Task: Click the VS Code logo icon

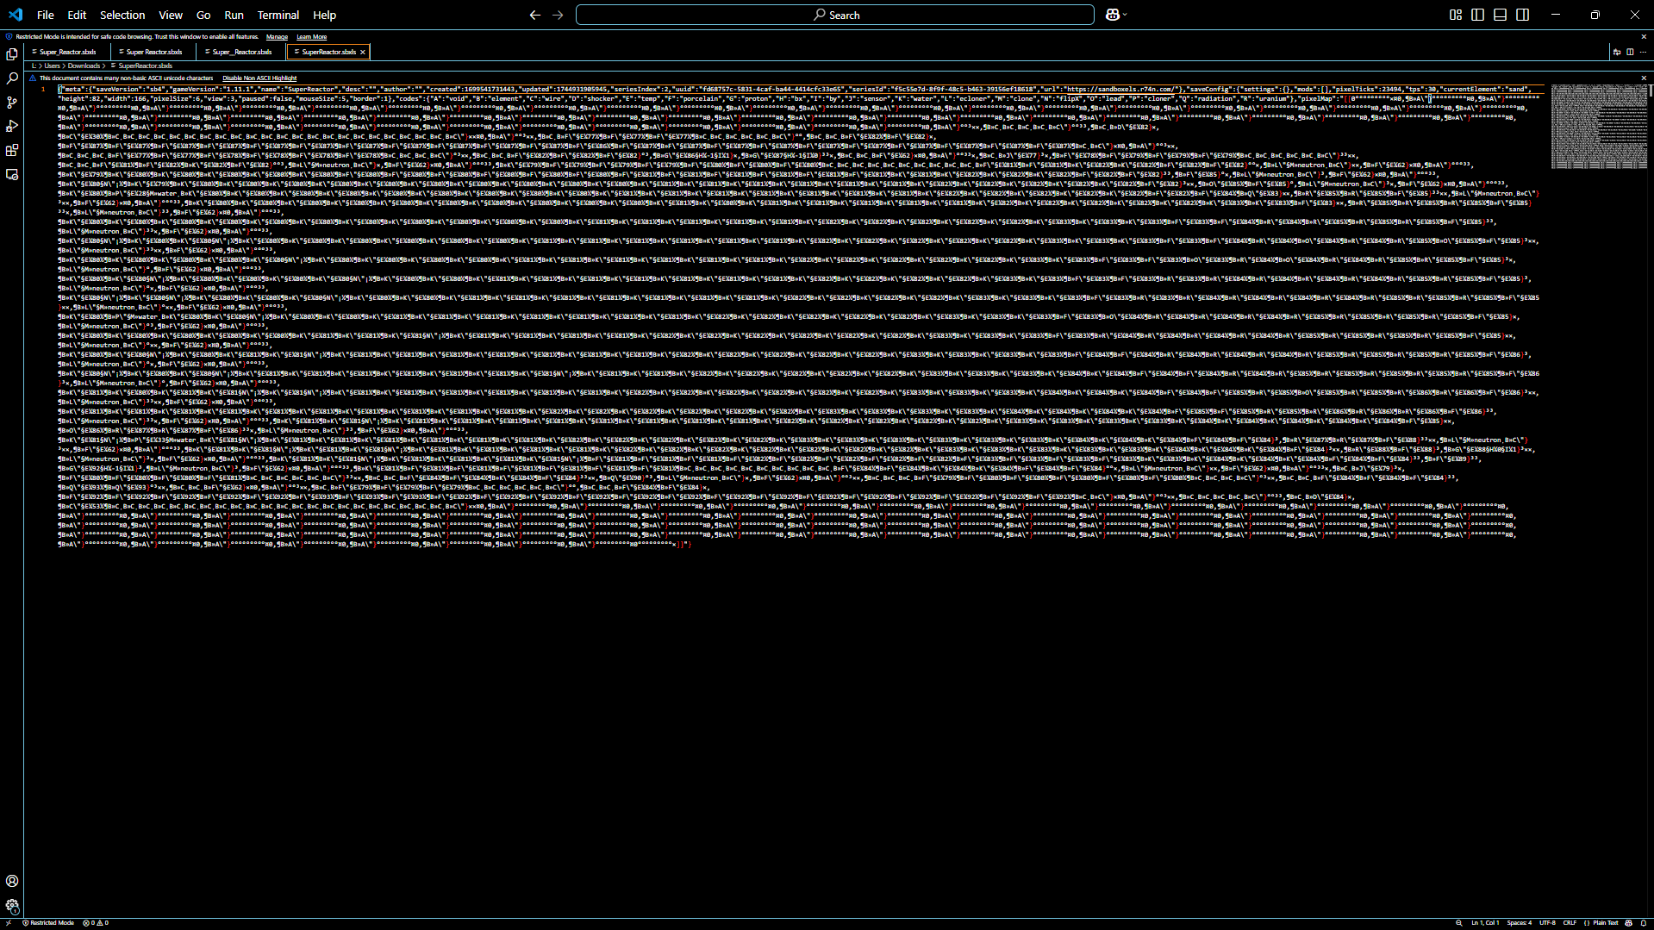Action: [x=16, y=15]
